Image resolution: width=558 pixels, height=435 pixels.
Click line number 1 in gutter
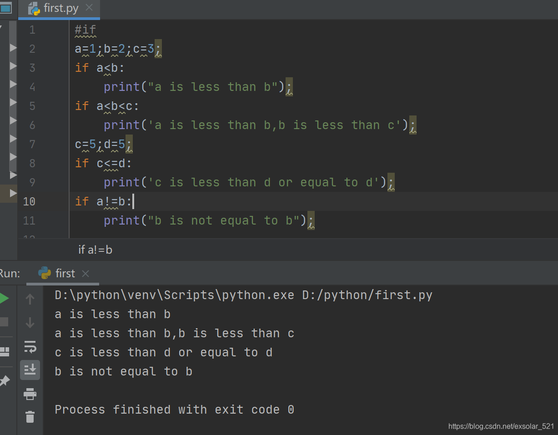pyautogui.click(x=32, y=30)
